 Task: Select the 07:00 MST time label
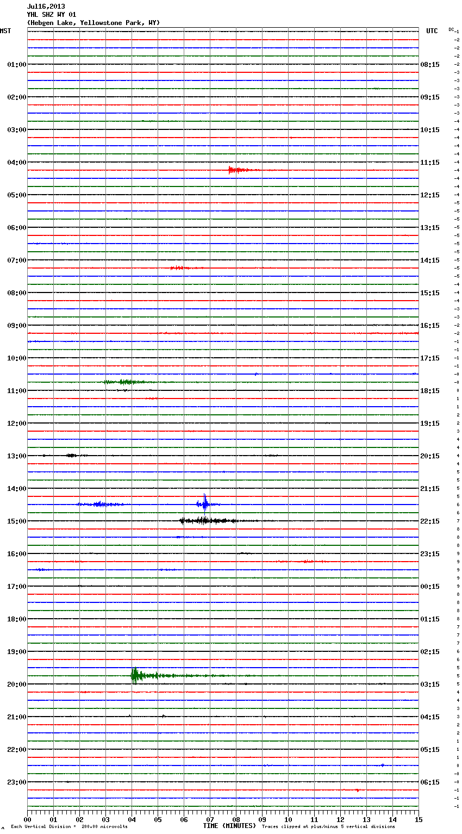17,260
